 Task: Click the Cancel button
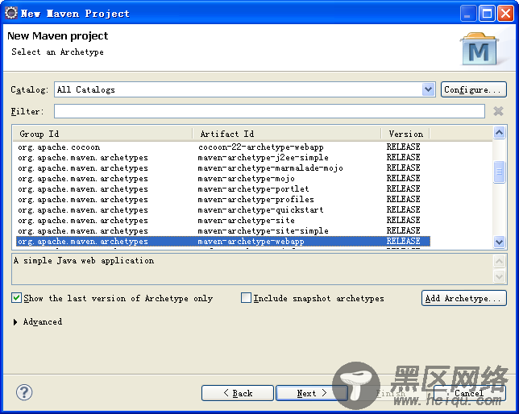pyautogui.click(x=469, y=393)
